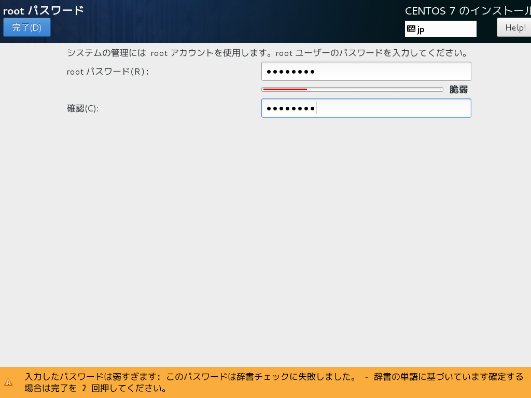Click the root パスワード page title
This screenshot has height=398, width=531.
click(x=44, y=10)
